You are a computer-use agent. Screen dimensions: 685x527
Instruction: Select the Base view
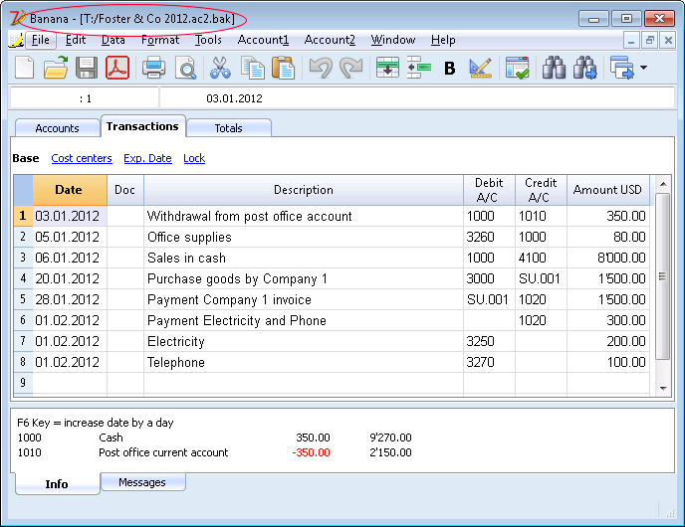(x=26, y=158)
